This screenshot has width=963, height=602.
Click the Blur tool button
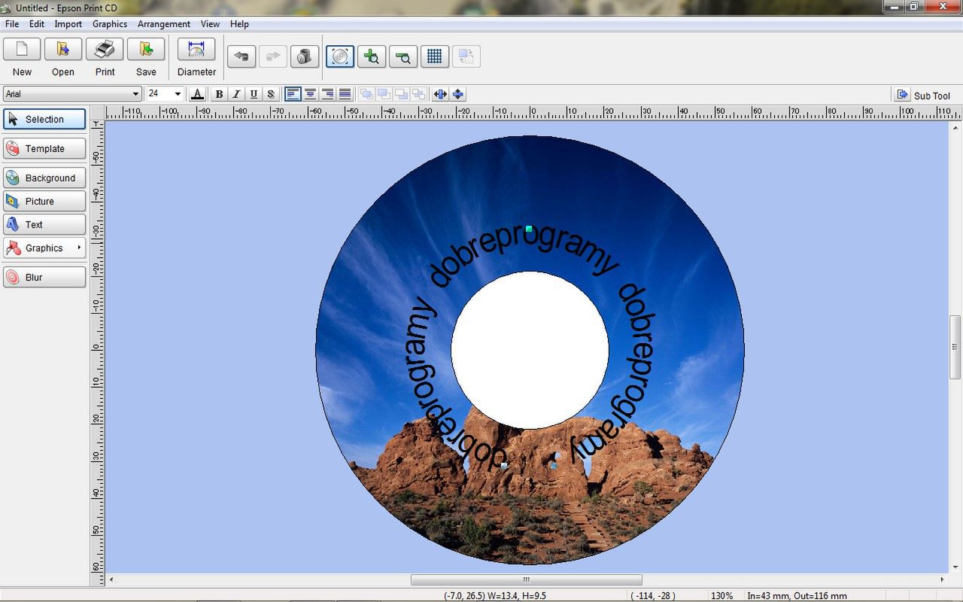(x=44, y=277)
